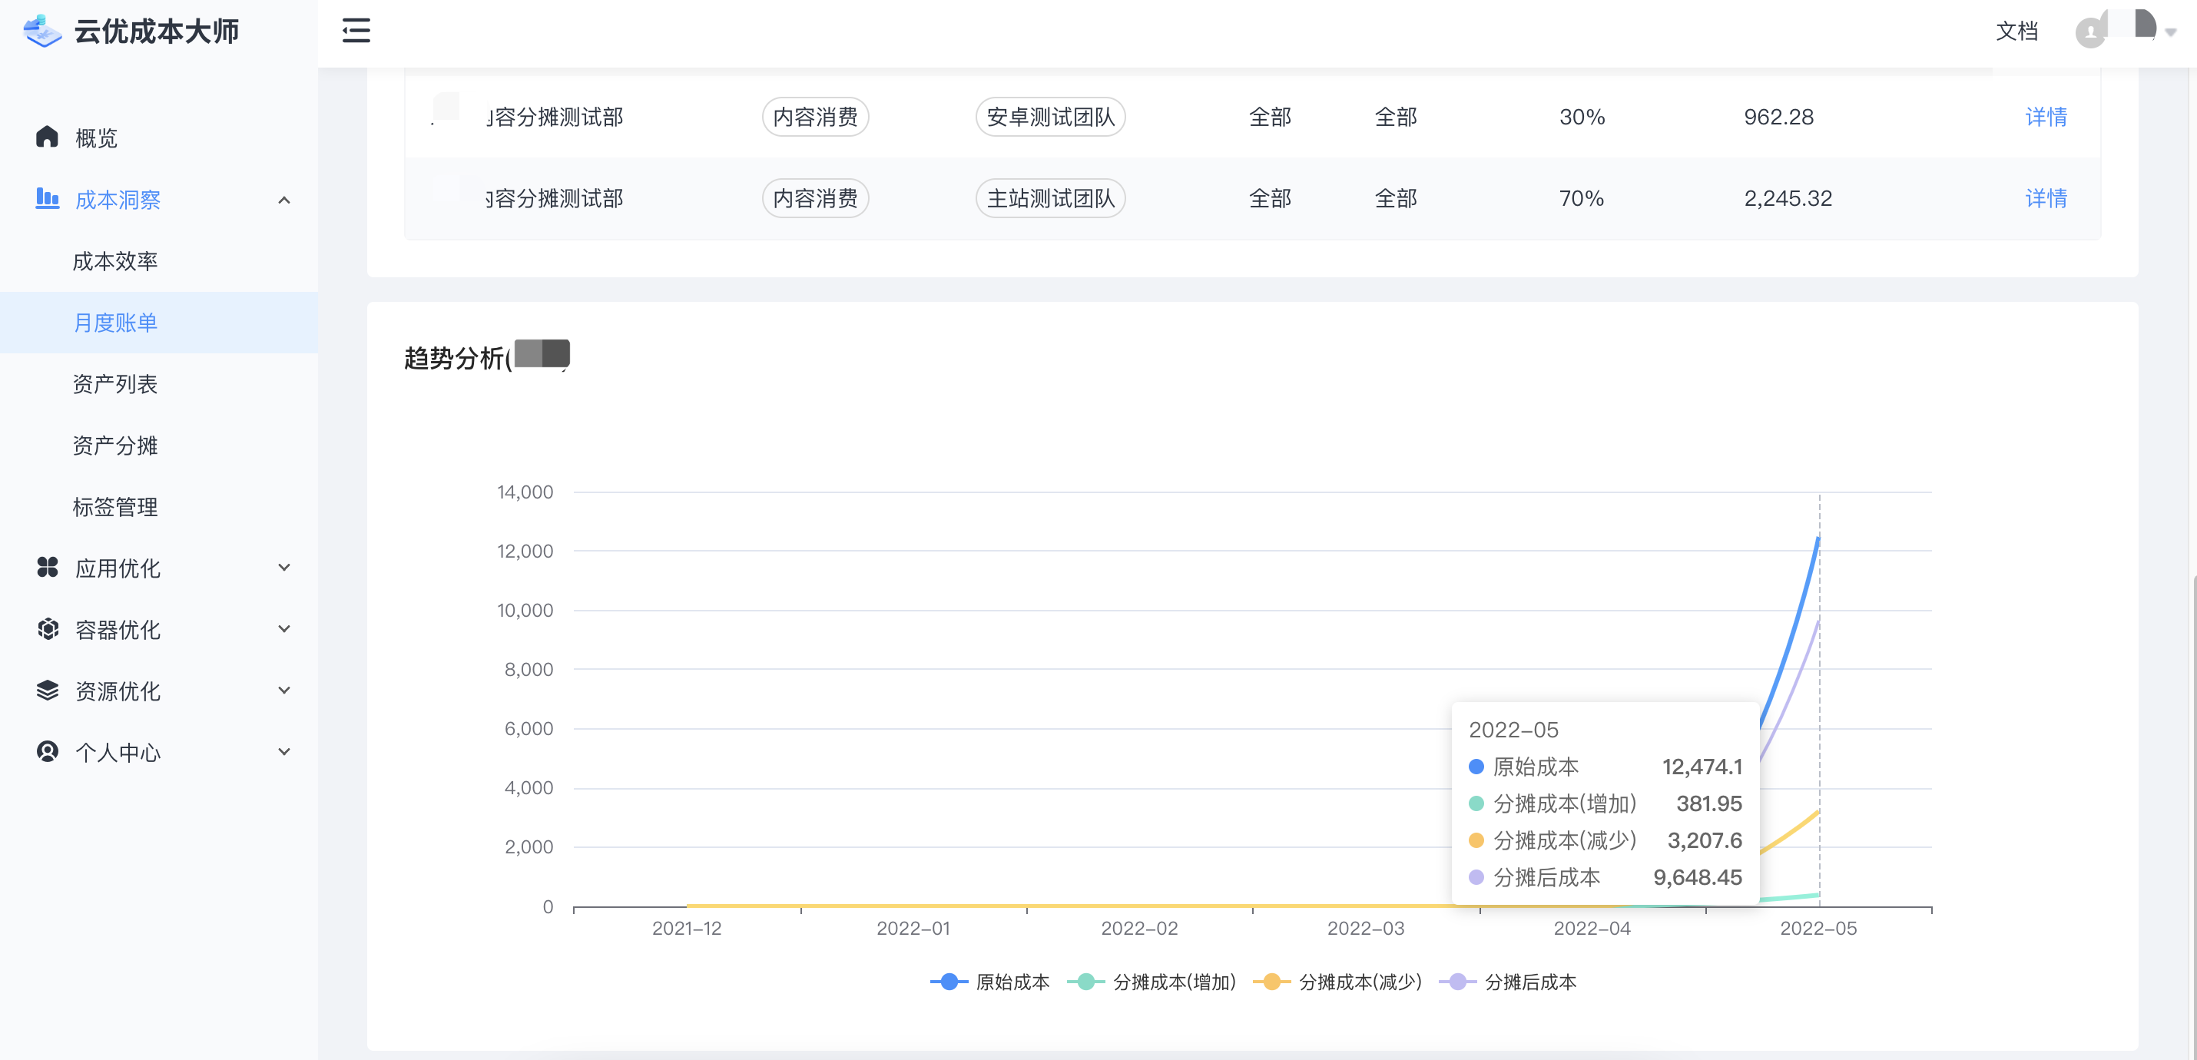
Task: Click the 2022-03 x-axis label
Action: tap(1366, 928)
